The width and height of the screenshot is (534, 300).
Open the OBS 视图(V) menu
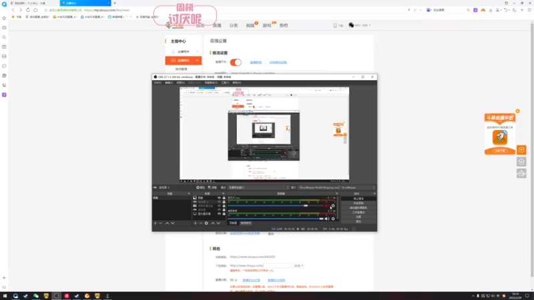coord(180,83)
